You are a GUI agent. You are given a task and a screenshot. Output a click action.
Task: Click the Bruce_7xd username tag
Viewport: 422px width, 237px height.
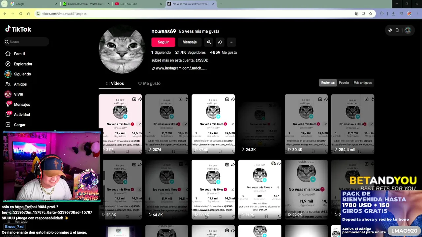pyautogui.click(x=14, y=227)
